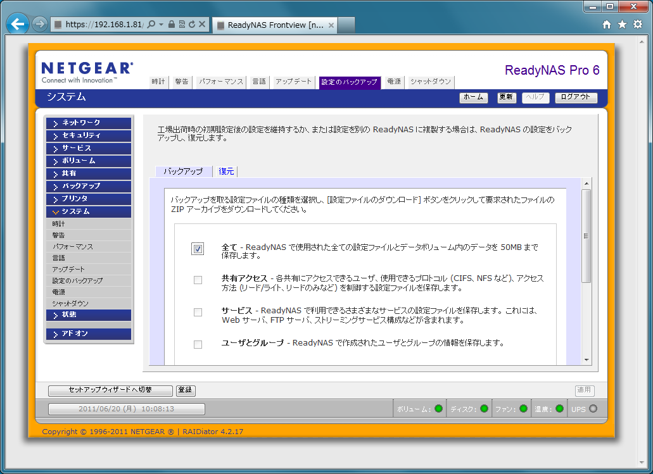Click the favorites star icon

point(622,25)
